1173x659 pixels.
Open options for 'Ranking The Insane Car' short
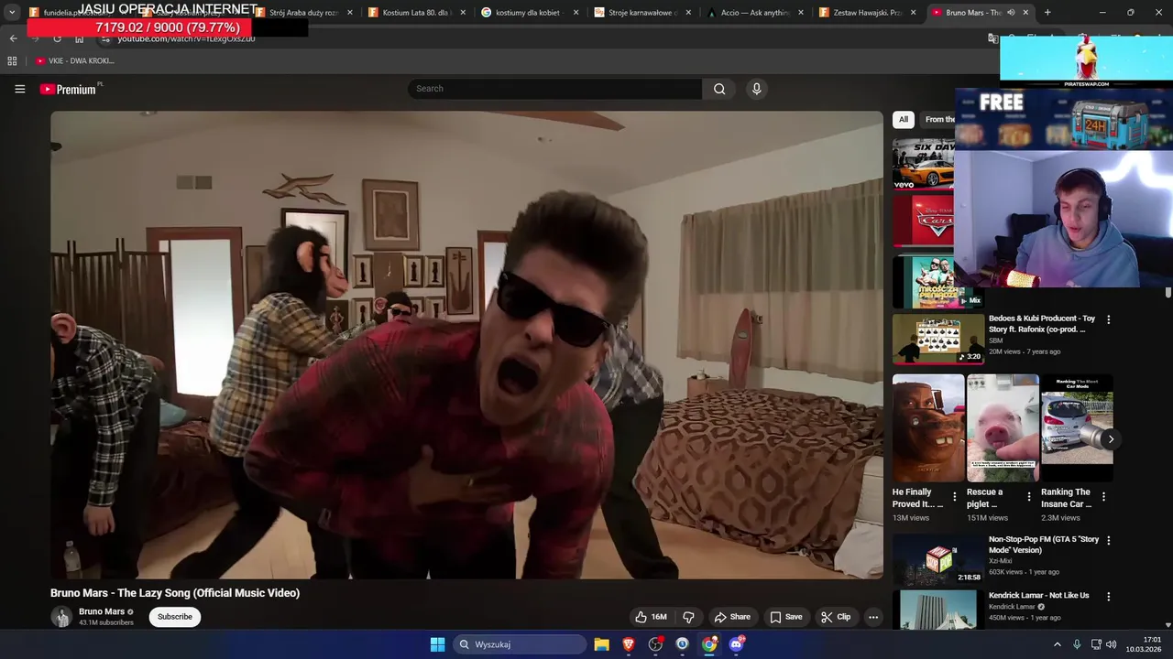[1103, 497]
